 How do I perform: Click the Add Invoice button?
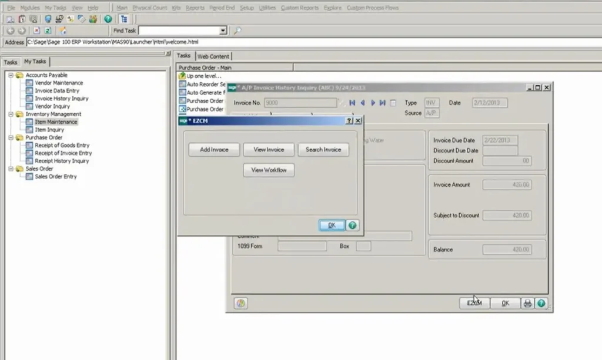point(213,149)
